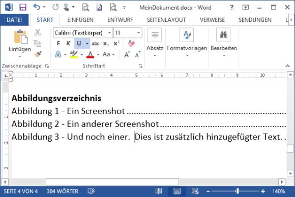Toggle Italic formatting (K) button

(x=68, y=44)
